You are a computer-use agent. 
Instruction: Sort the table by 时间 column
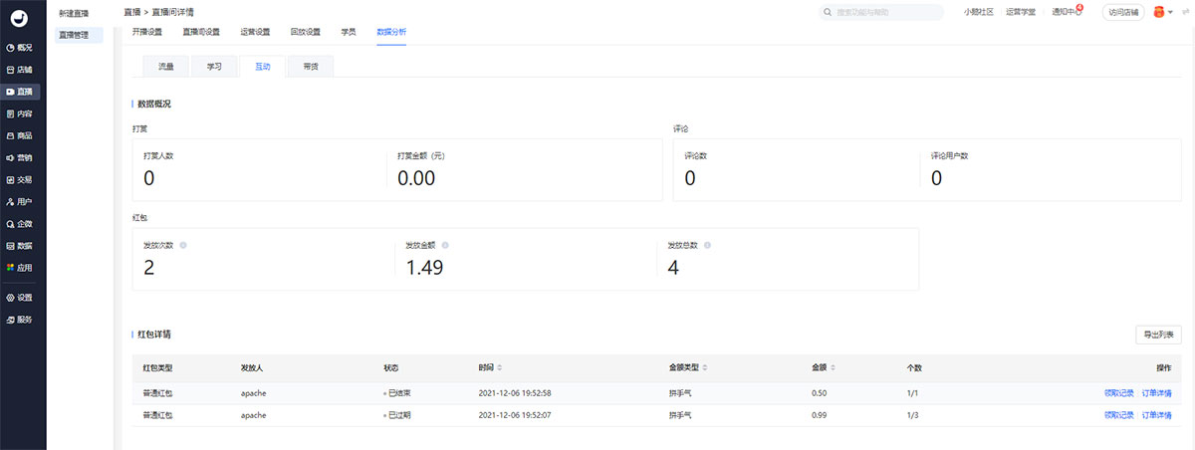tap(500, 367)
